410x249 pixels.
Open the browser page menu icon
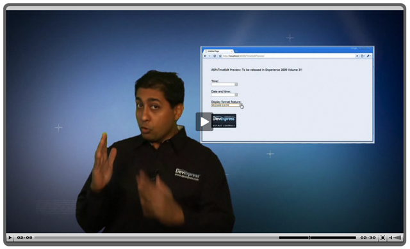point(363,56)
